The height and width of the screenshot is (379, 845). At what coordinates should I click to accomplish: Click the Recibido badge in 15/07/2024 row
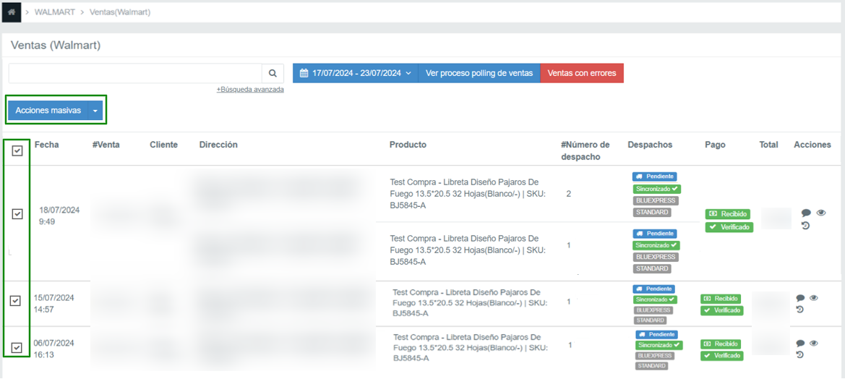pyautogui.click(x=721, y=299)
